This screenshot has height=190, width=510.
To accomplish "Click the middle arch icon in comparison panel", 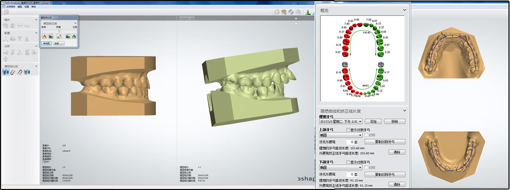I will click(59, 36).
